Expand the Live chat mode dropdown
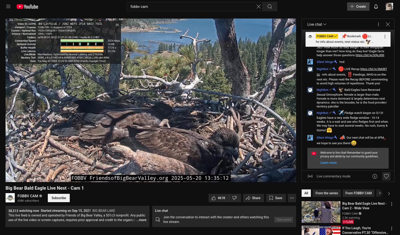400x235 pixels. tap(317, 24)
